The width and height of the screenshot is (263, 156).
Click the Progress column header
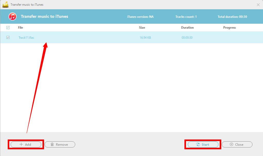tap(229, 27)
